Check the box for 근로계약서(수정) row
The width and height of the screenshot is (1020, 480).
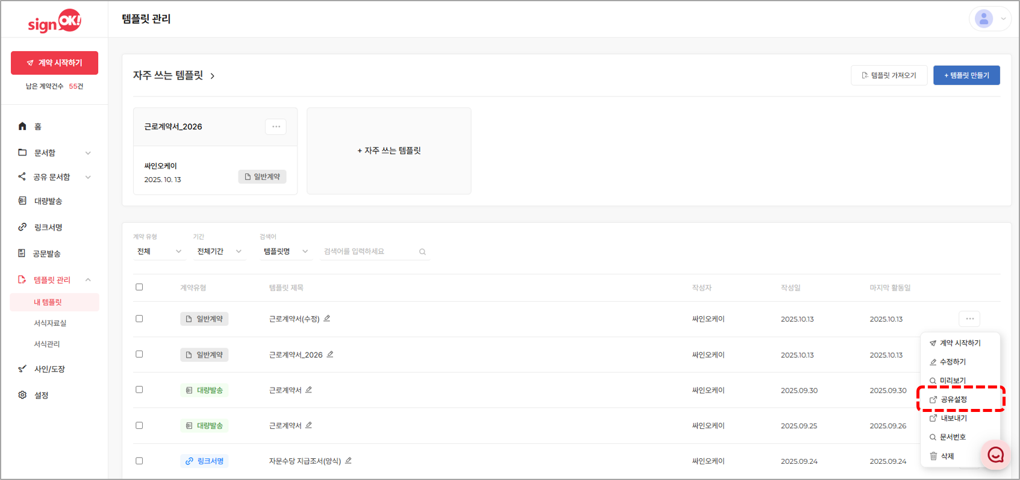pyautogui.click(x=139, y=319)
